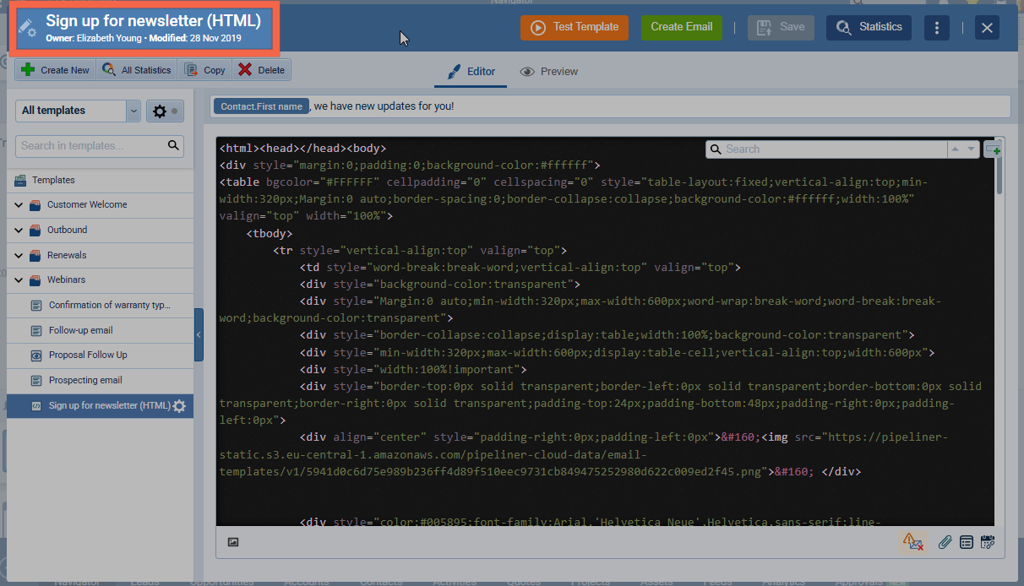1024x586 pixels.
Task: Delete the template with red X
Action: [x=261, y=70]
